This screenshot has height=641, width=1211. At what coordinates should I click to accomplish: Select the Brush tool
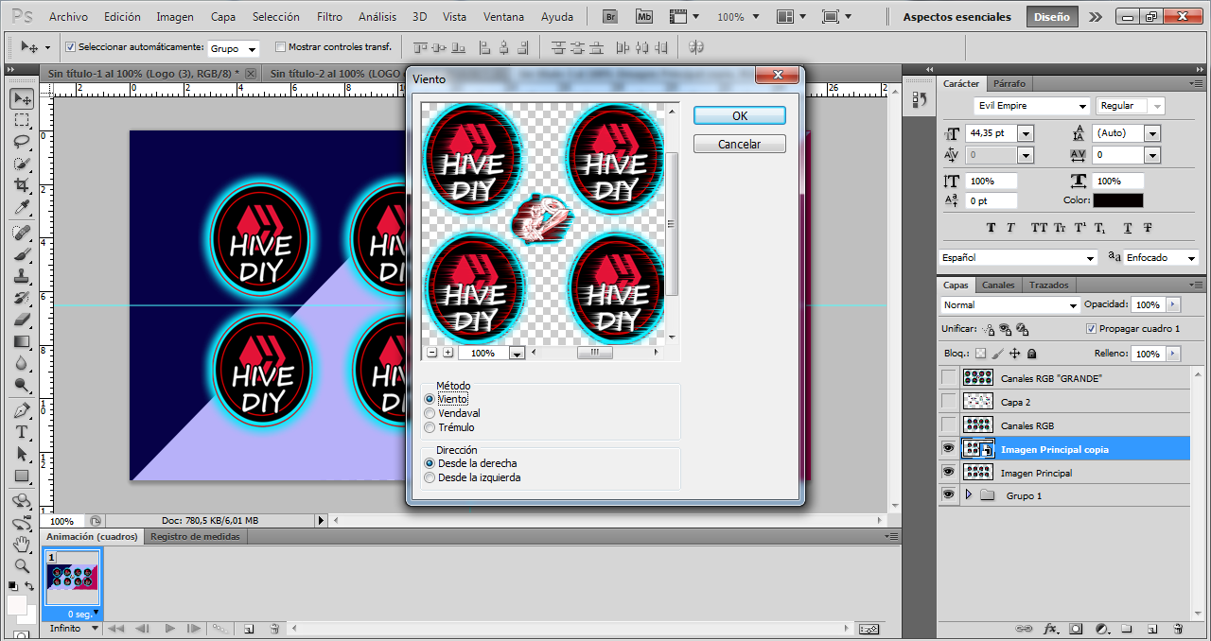click(22, 254)
